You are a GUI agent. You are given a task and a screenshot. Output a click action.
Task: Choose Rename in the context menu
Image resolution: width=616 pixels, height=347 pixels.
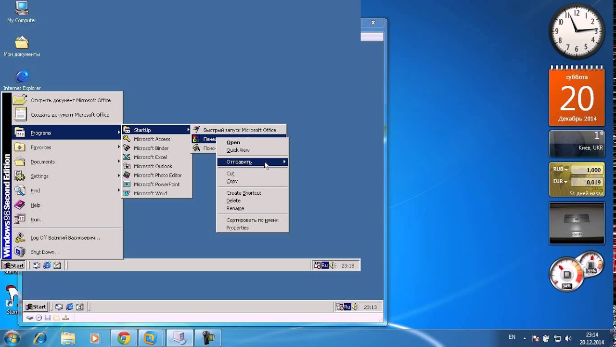[252, 208]
